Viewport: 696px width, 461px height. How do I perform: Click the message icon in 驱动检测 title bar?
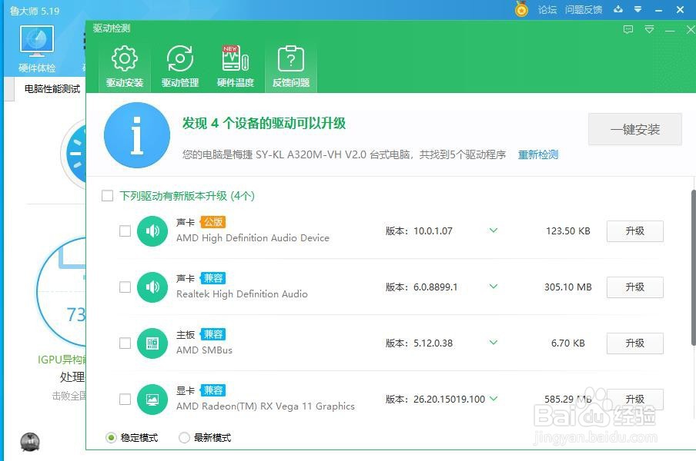click(628, 30)
